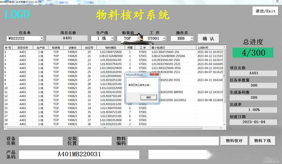Click the 产品条码 field A401MB220031
282x164 pixels.
(79, 154)
